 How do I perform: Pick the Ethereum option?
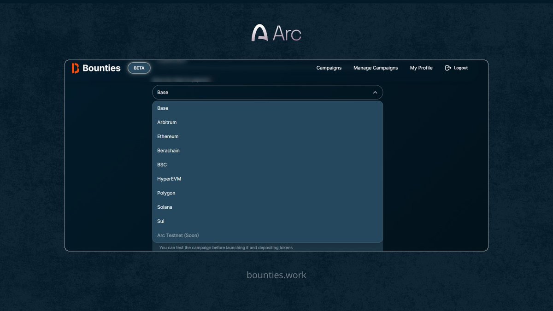[x=268, y=136]
